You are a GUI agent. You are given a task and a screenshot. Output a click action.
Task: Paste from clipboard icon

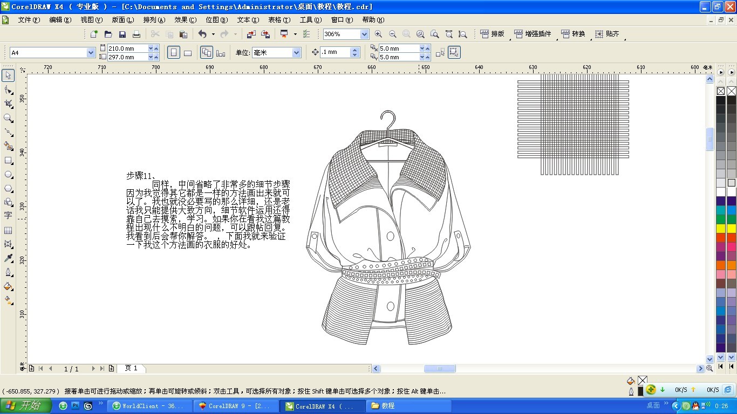[x=183, y=34]
